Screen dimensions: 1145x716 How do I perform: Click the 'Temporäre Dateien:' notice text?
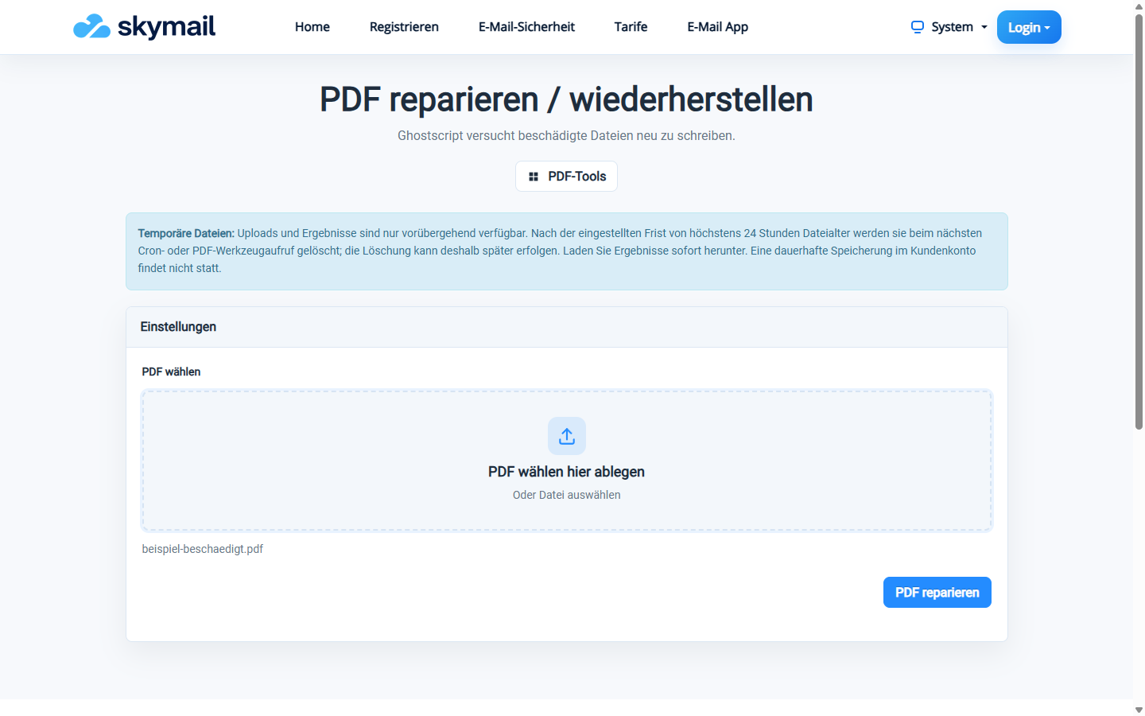(186, 233)
